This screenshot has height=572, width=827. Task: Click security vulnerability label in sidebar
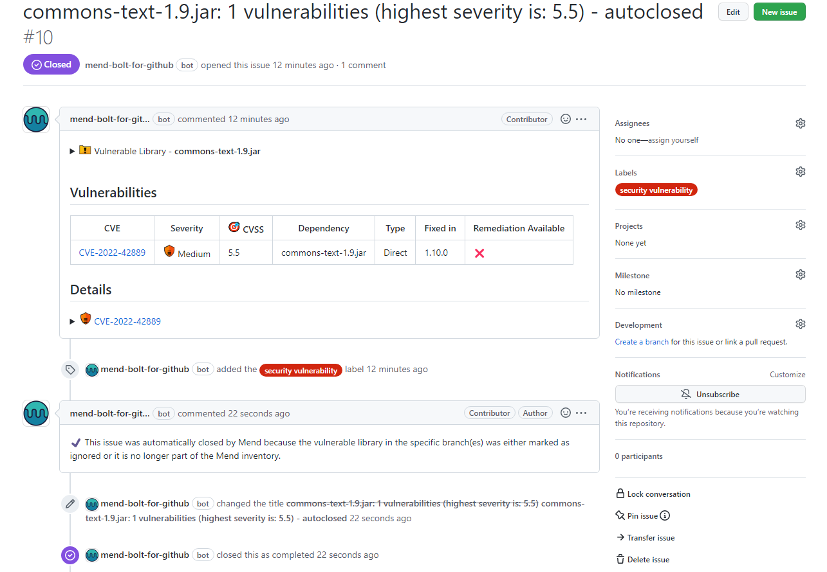pos(656,190)
